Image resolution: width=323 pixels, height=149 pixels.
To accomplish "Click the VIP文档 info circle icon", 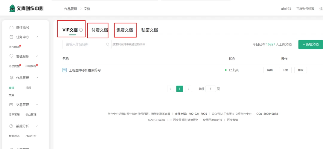I will pos(81,30).
